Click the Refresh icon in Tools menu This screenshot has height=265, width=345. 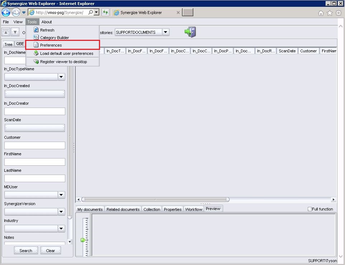[36, 30]
